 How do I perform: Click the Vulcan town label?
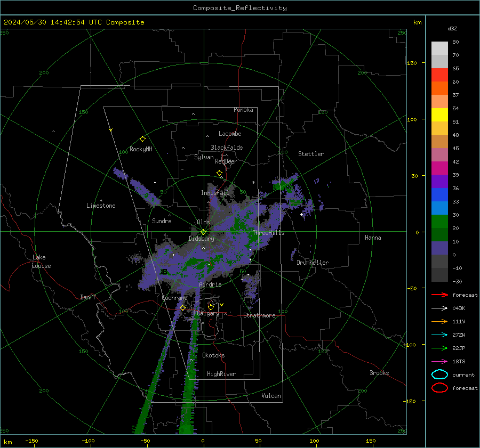271,396
